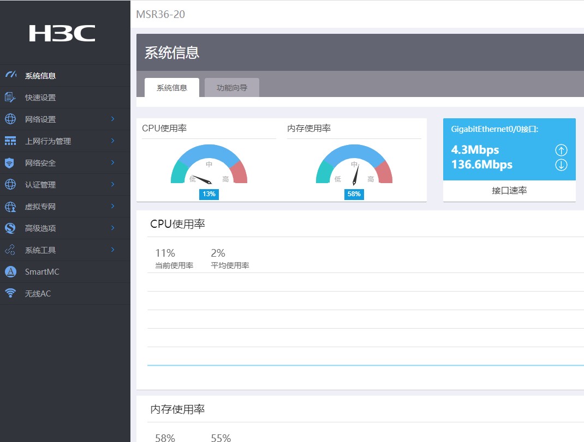The image size is (584, 442).
Task: Click the 快速设置 document icon
Action: [x=10, y=97]
